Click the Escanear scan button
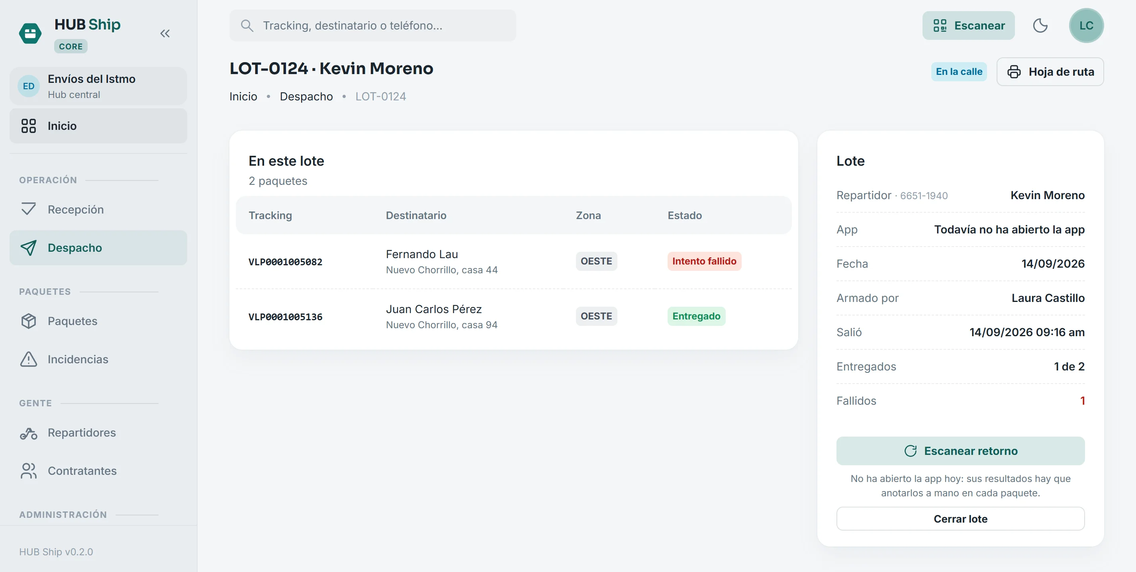The image size is (1136, 572). click(968, 25)
